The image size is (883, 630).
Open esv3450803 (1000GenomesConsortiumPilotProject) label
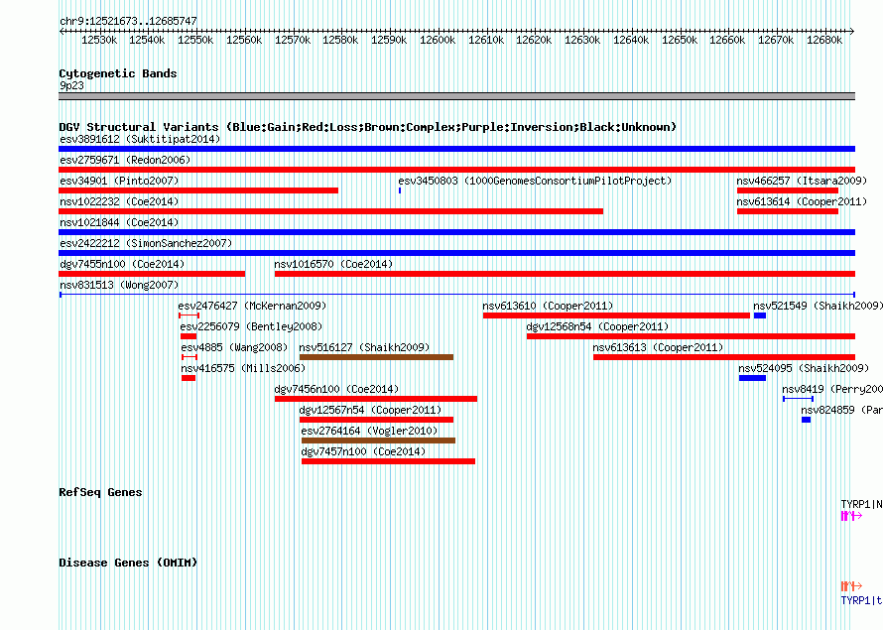coord(535,181)
